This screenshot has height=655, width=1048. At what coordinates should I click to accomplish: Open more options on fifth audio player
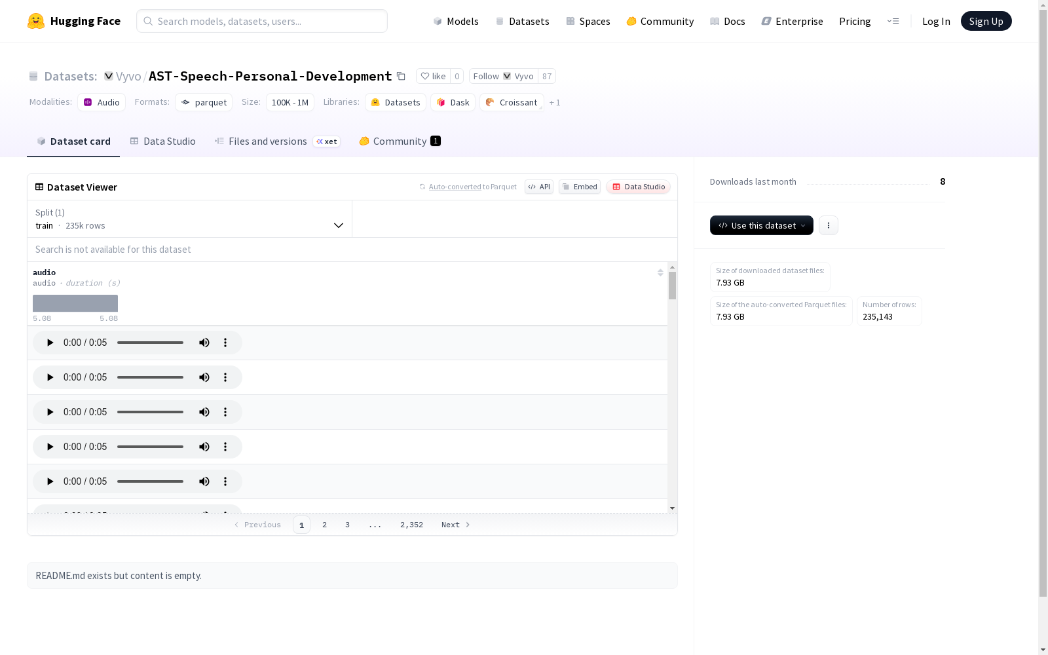point(225,481)
